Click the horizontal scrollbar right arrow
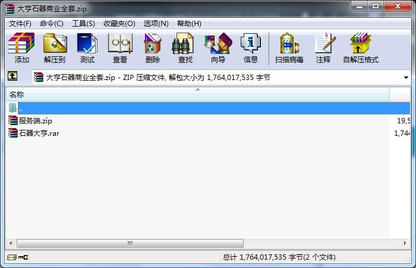The image size is (416, 268). click(x=406, y=243)
